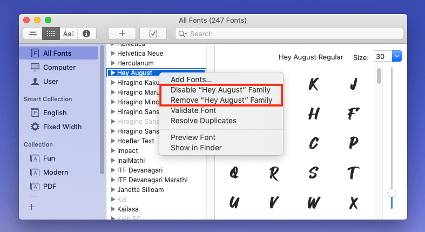Select the All Fonts icon in the sidebar
The width and height of the screenshot is (425, 232).
click(35, 53)
